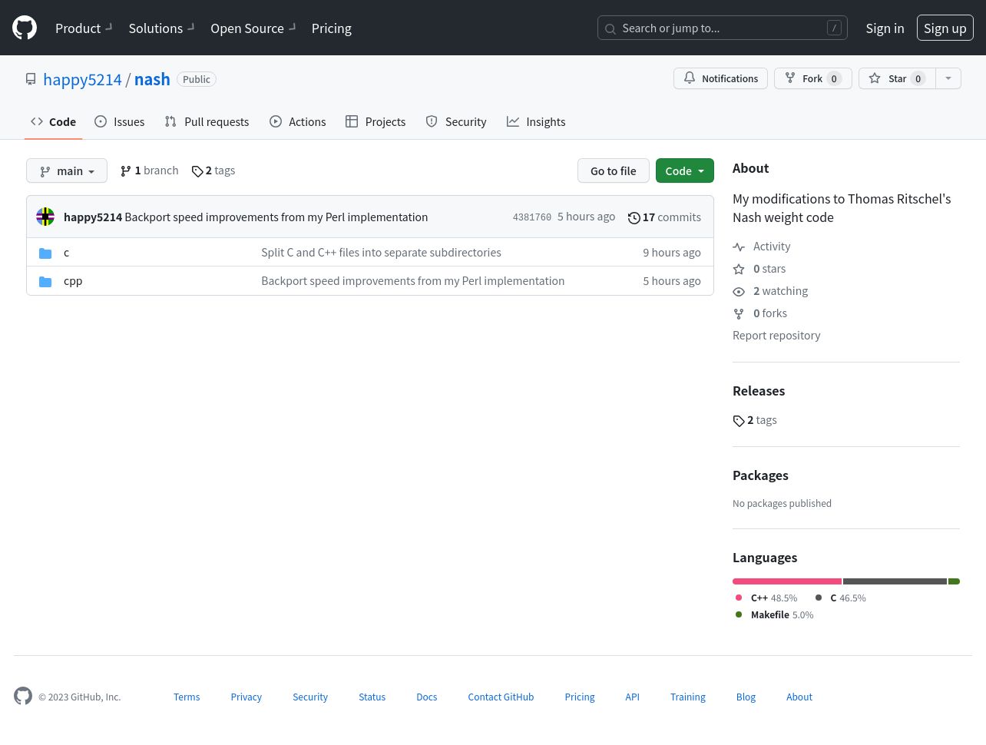Image resolution: width=986 pixels, height=745 pixels.
Task: Open the Insights tab
Action: [536, 121]
